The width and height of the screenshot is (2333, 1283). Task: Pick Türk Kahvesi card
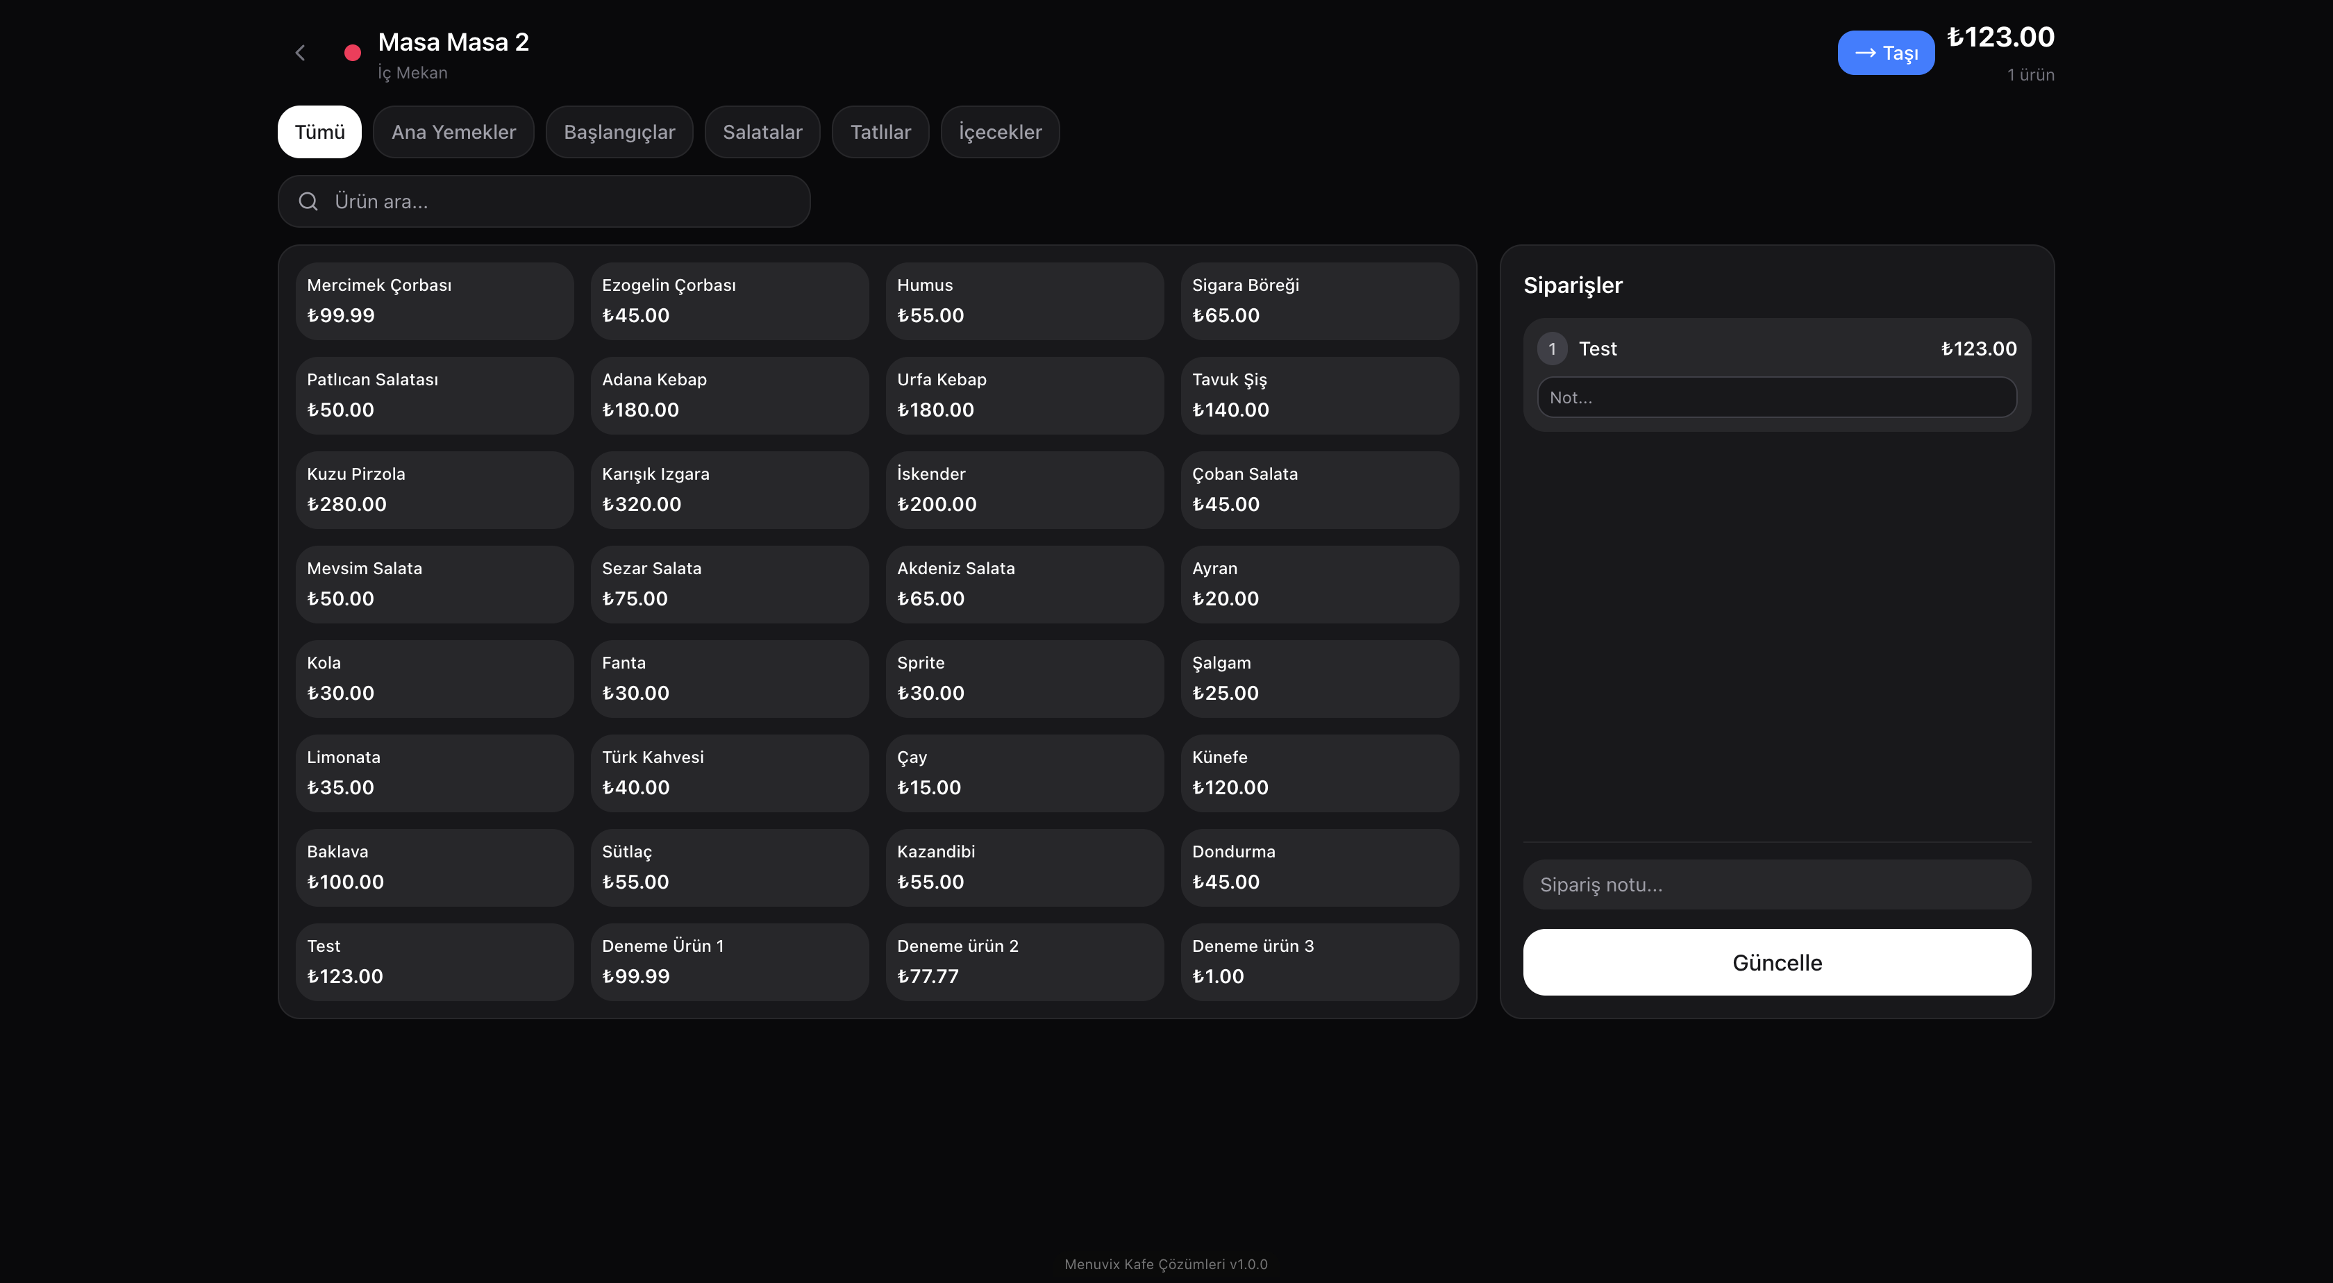pos(729,773)
